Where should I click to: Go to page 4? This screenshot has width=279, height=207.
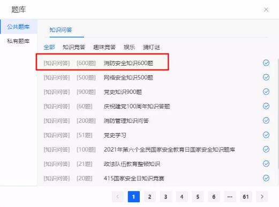tap(182, 197)
